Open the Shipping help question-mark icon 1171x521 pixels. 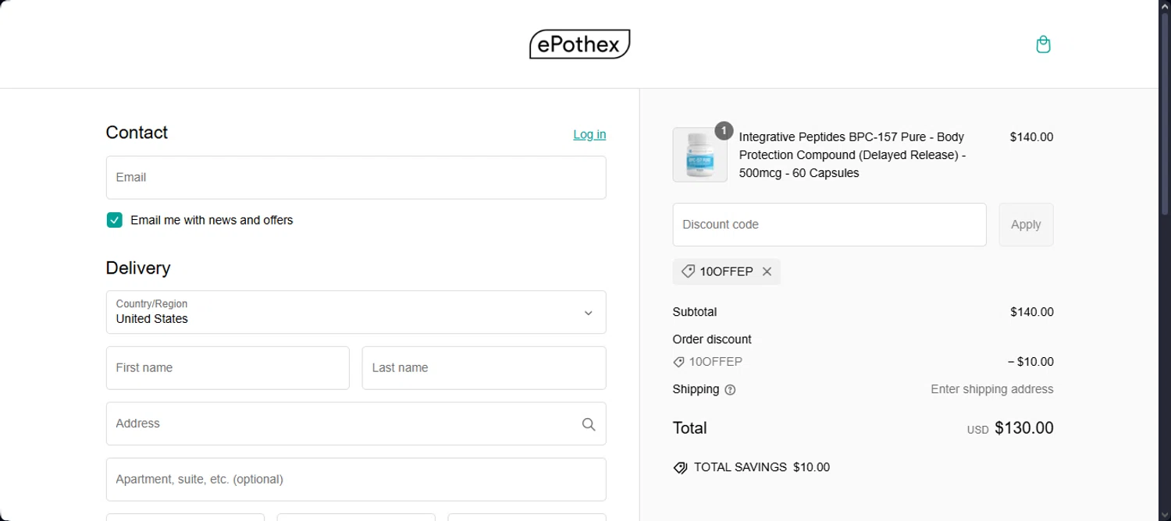coord(730,390)
